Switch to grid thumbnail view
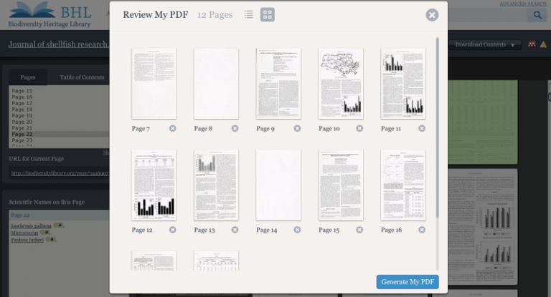551x297 pixels. click(x=267, y=14)
